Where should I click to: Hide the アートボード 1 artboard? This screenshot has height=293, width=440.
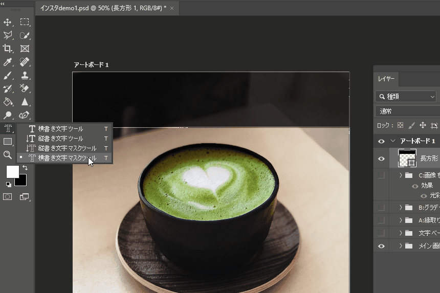pyautogui.click(x=381, y=141)
